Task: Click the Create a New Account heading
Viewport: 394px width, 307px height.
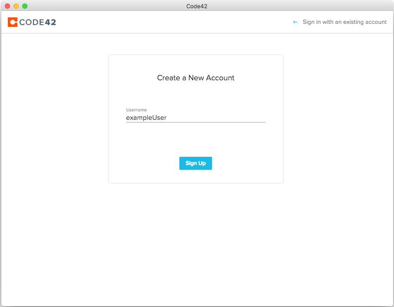Action: click(x=195, y=78)
